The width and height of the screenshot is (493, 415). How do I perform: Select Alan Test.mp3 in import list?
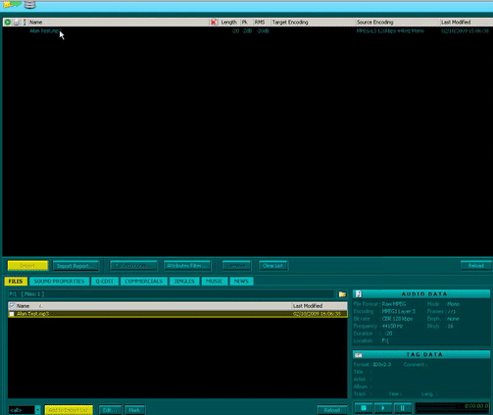tap(45, 31)
